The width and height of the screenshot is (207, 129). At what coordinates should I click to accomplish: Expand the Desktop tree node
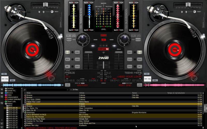click(4, 88)
